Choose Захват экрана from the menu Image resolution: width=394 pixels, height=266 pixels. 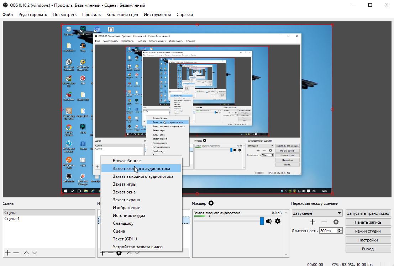pos(141,200)
